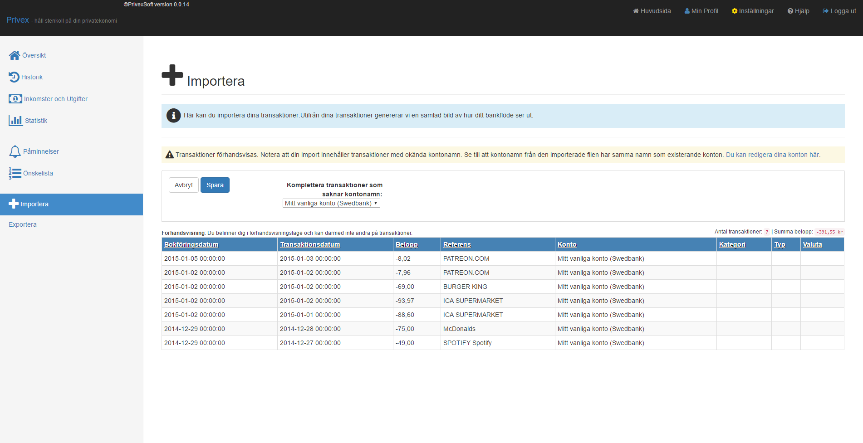The height and width of the screenshot is (443, 863).
Task: Sort transactions by Belopp header
Action: pos(407,245)
